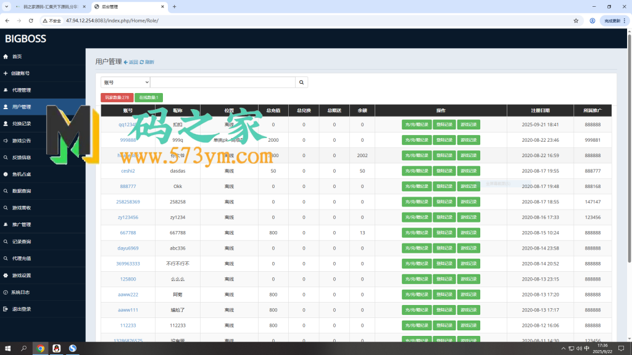Click the left-arrow icon beside 返回

point(126,62)
